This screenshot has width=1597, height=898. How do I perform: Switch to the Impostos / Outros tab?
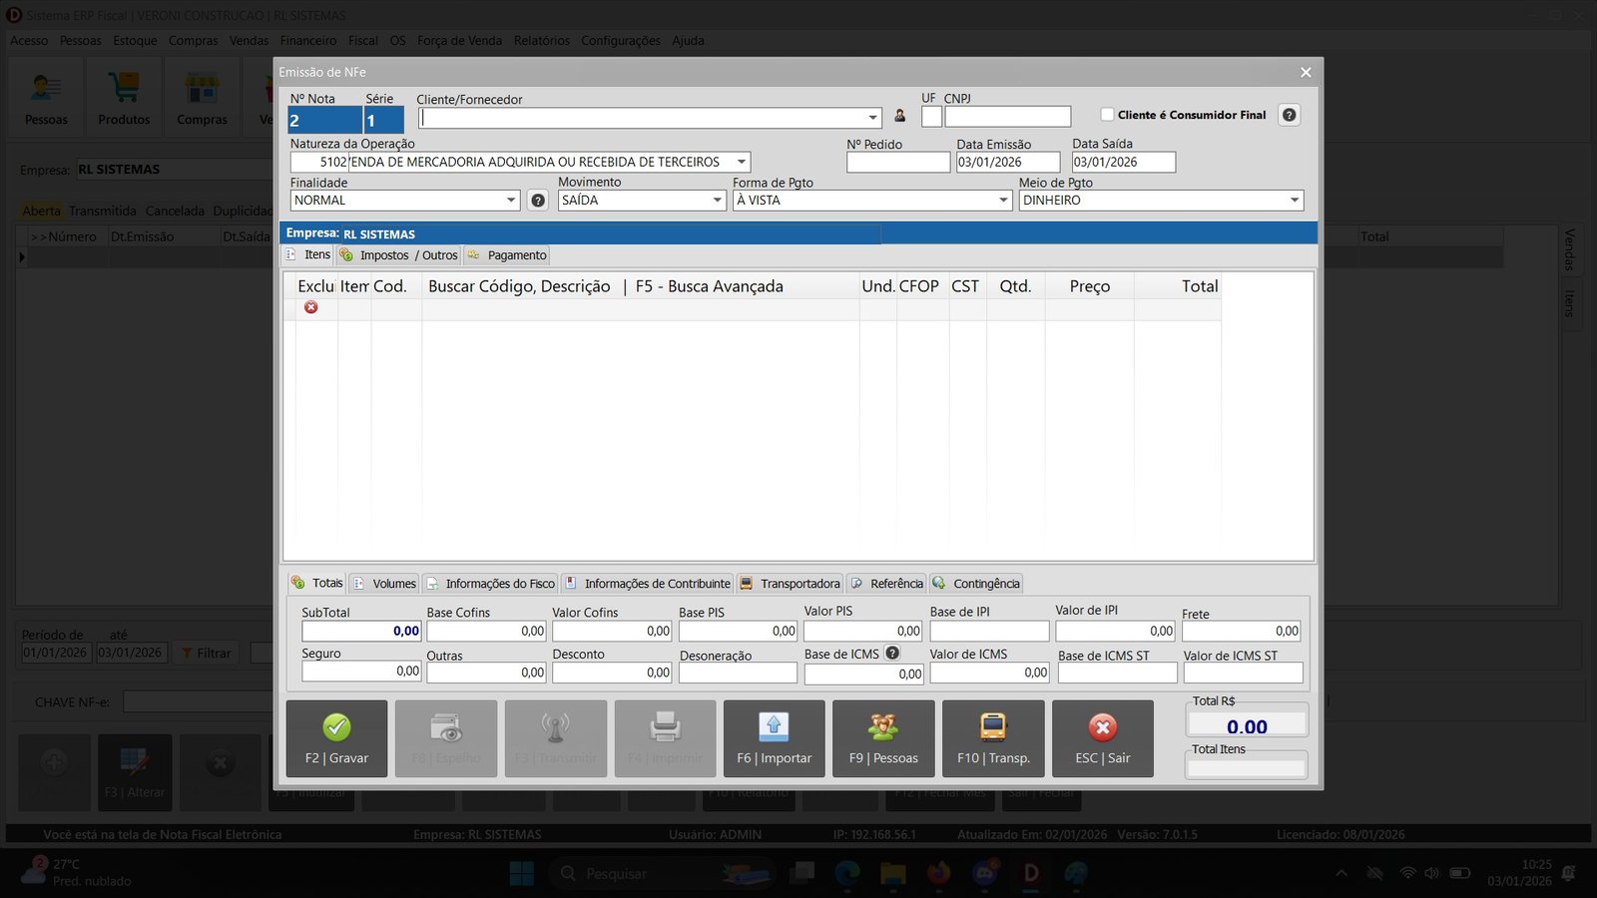click(399, 255)
